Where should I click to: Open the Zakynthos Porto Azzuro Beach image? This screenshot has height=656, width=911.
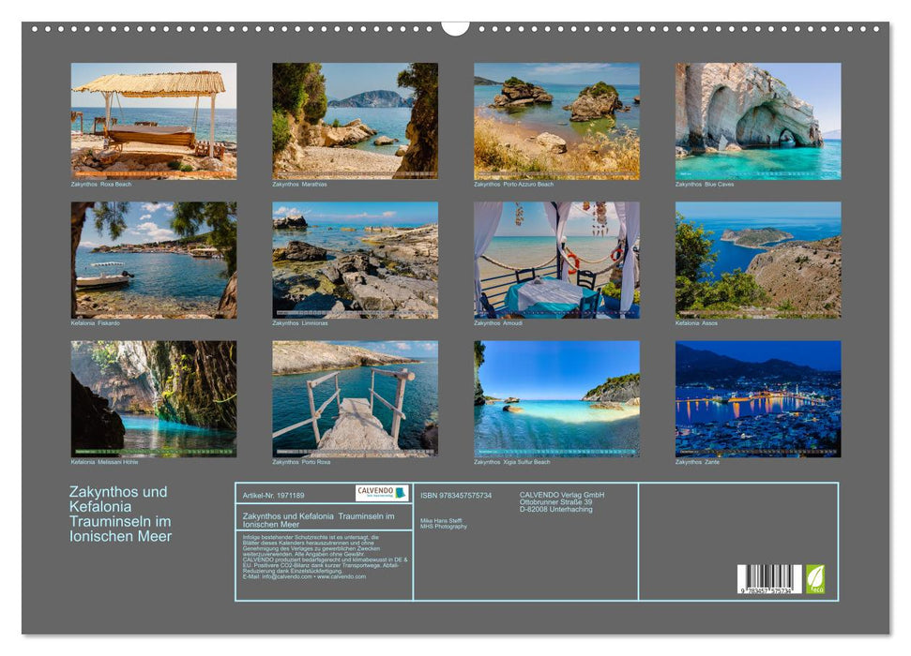click(x=557, y=120)
